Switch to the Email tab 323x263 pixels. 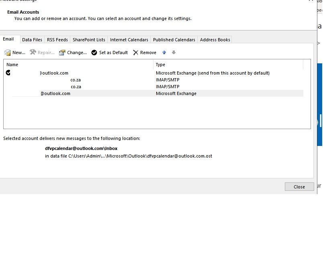8,39
